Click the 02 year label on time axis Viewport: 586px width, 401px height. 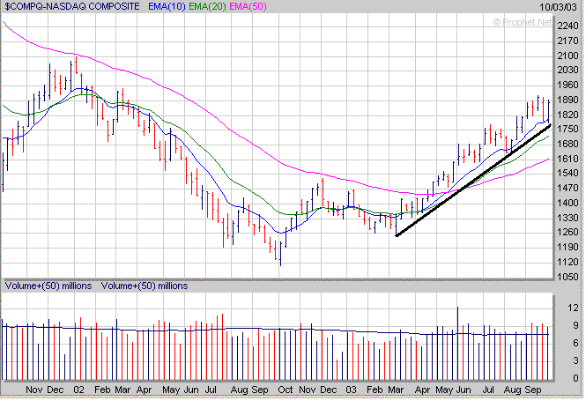[x=78, y=390]
